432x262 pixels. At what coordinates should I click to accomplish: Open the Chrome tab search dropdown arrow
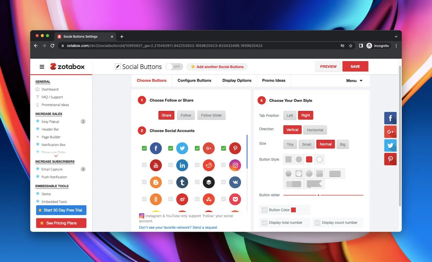(396, 36)
